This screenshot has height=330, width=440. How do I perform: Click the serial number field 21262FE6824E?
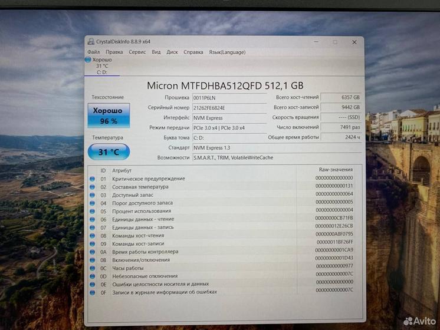(x=229, y=108)
